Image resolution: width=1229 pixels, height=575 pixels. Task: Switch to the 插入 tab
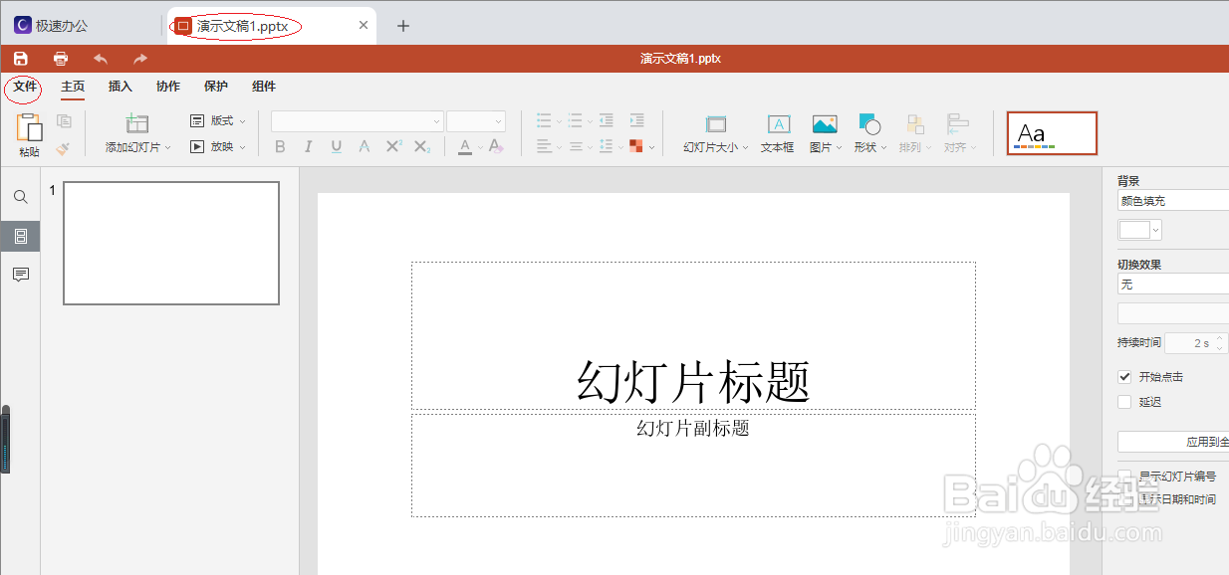click(x=120, y=87)
